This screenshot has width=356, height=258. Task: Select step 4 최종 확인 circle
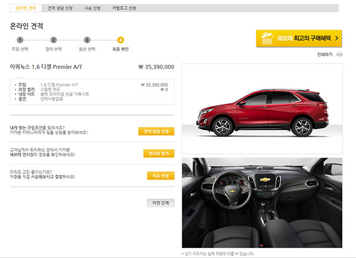pyautogui.click(x=120, y=40)
